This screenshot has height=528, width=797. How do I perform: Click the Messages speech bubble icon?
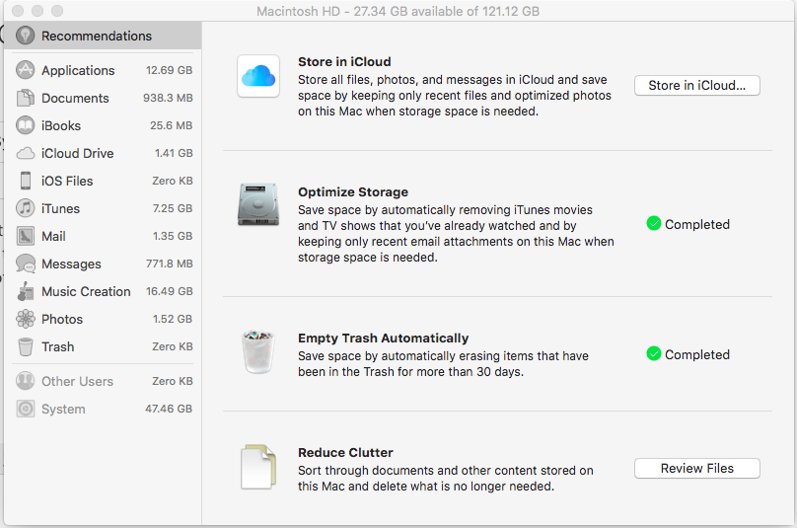[x=25, y=264]
